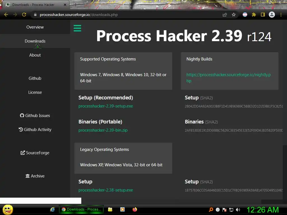The width and height of the screenshot is (287, 215).
Task: Click the lock icon in address bar
Action: pyautogui.click(x=35, y=15)
